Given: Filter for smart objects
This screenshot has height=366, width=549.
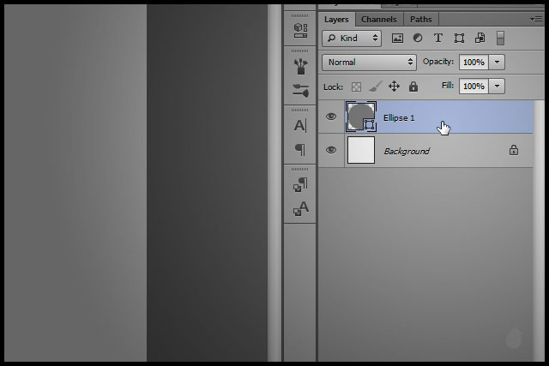Looking at the screenshot, I should [480, 39].
